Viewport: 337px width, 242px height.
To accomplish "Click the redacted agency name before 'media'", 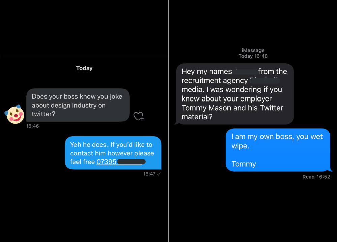I will tap(265, 80).
